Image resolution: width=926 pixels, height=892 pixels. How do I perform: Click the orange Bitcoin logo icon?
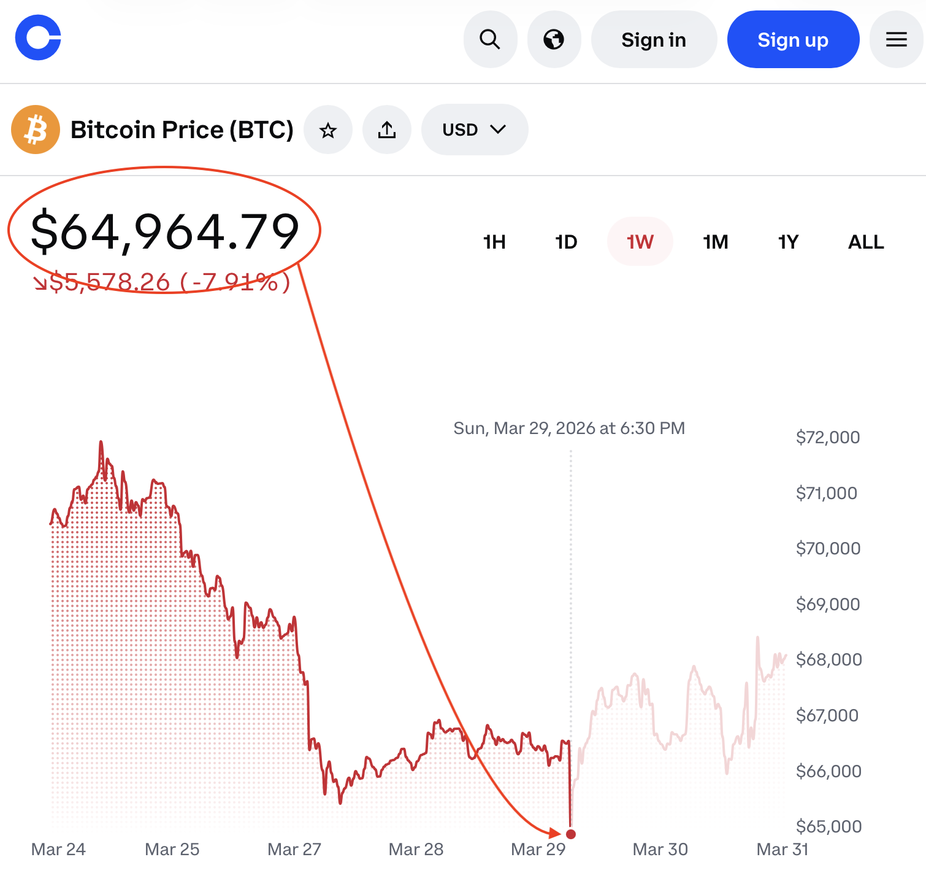tap(36, 130)
